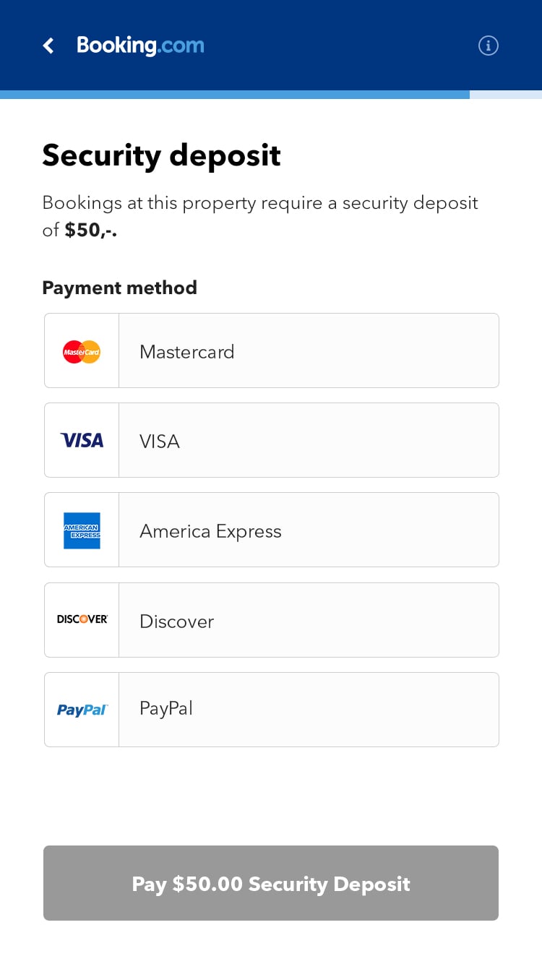Viewport: 542px width, 964px height.
Task: Choose PayPal for the deposit
Action: click(308, 709)
